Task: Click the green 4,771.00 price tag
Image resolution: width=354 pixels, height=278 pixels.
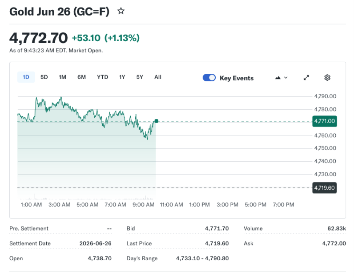Action: click(x=324, y=121)
